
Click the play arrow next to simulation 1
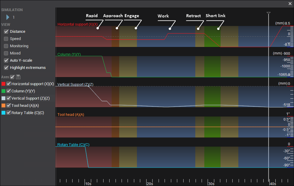(8, 17)
